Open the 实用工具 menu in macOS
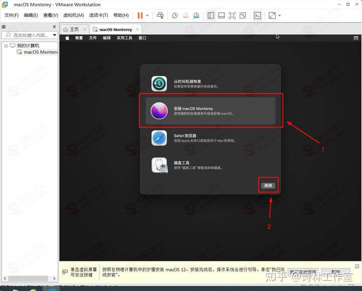 125,38
